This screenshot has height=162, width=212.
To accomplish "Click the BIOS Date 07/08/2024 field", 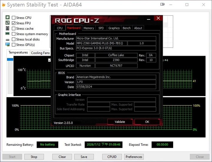I will click(x=116, y=87).
